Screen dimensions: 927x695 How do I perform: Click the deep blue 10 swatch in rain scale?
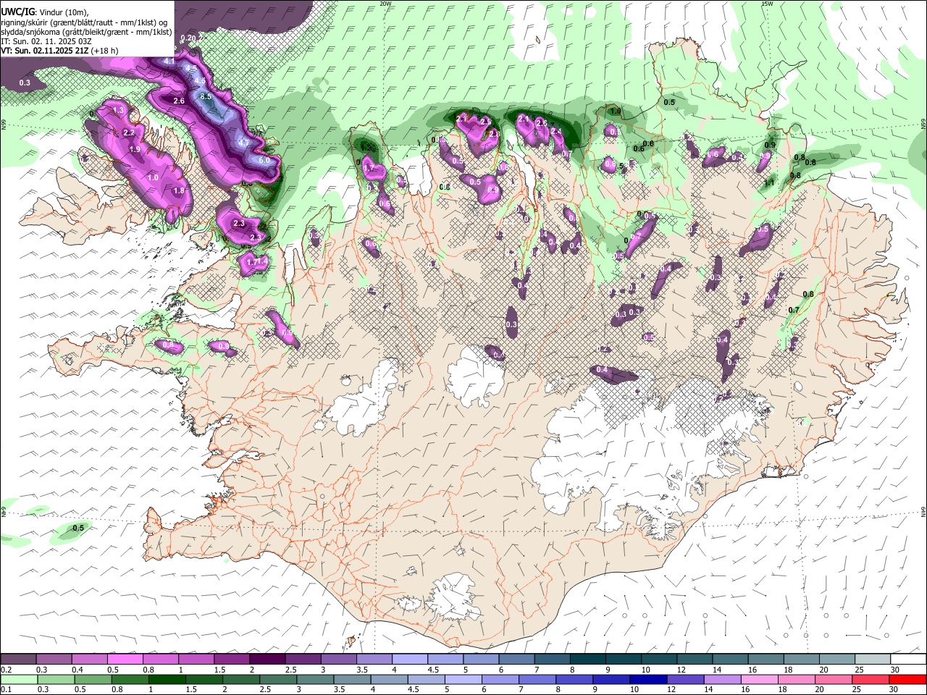click(647, 679)
